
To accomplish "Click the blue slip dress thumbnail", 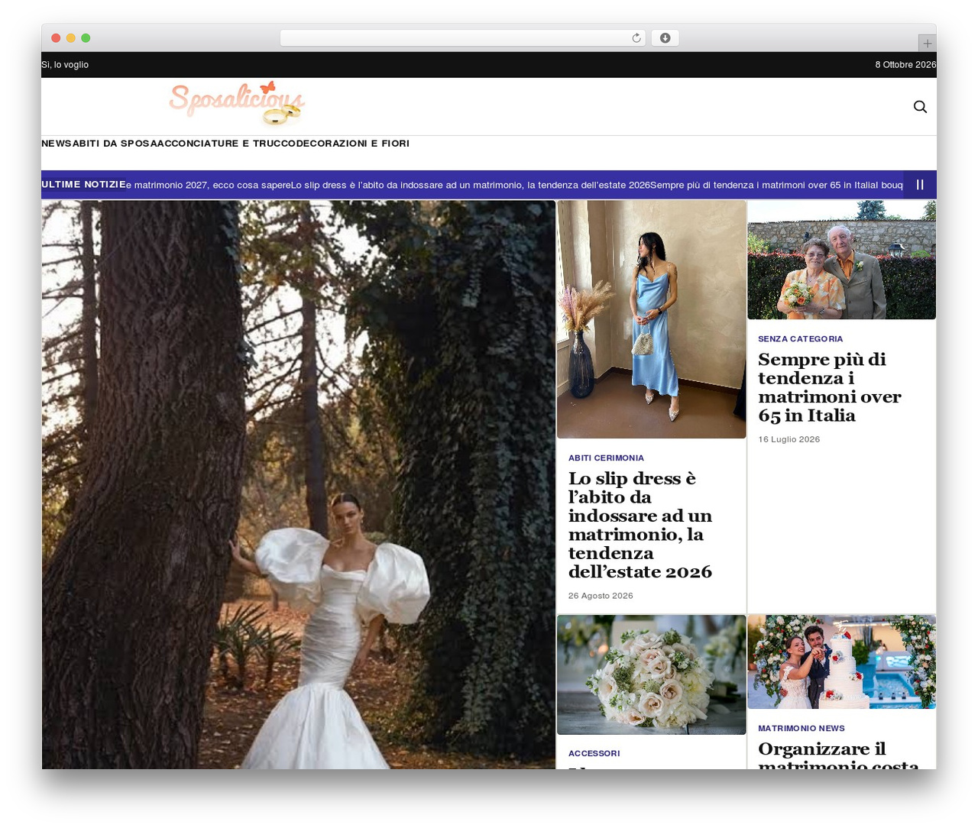I will pos(651,319).
